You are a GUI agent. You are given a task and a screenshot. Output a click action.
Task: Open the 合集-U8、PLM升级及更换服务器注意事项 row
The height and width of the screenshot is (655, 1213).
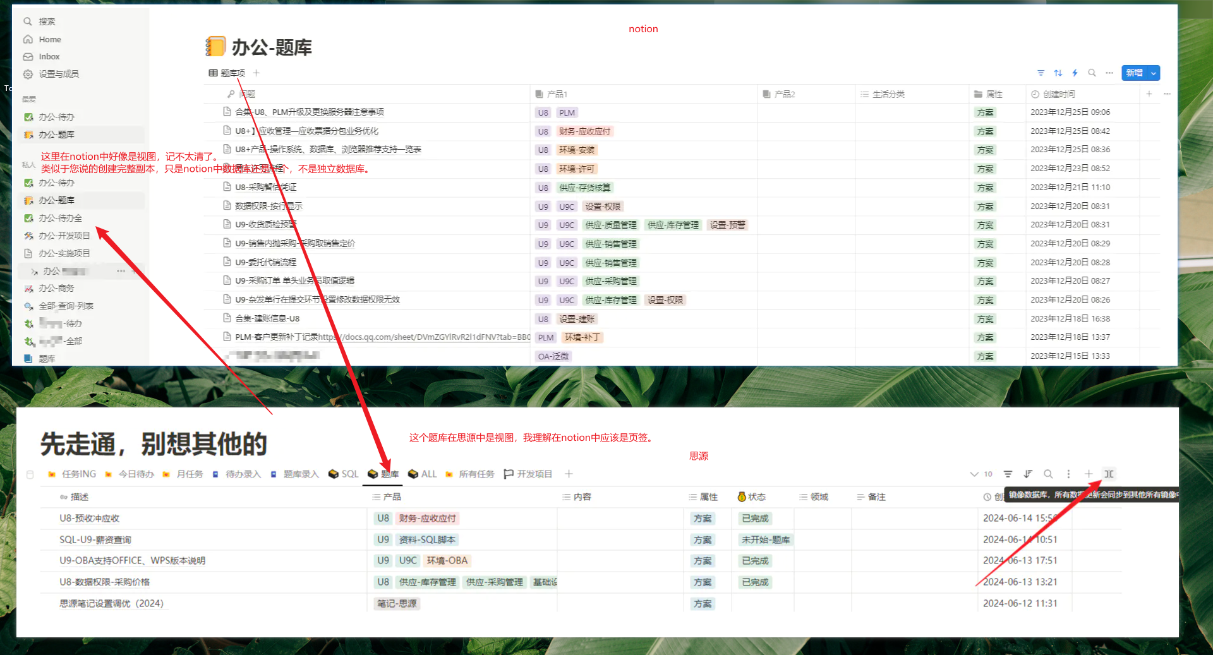pyautogui.click(x=310, y=112)
